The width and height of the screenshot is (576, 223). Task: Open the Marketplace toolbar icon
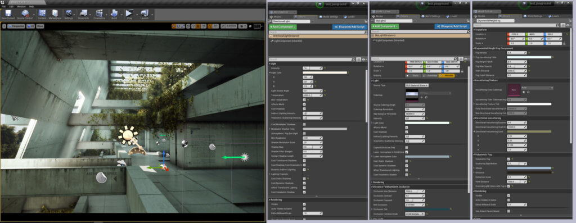55,14
